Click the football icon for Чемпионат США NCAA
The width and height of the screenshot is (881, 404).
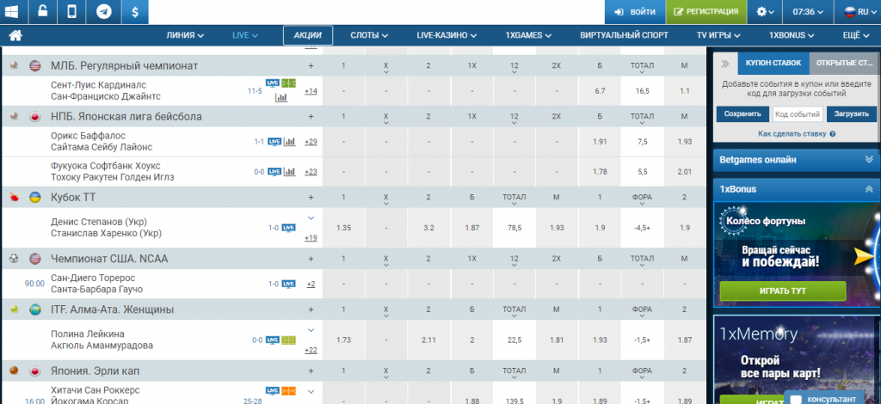coord(14,259)
